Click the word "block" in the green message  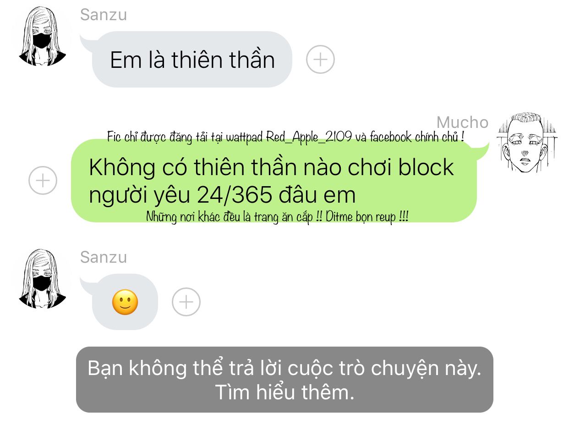point(426,167)
